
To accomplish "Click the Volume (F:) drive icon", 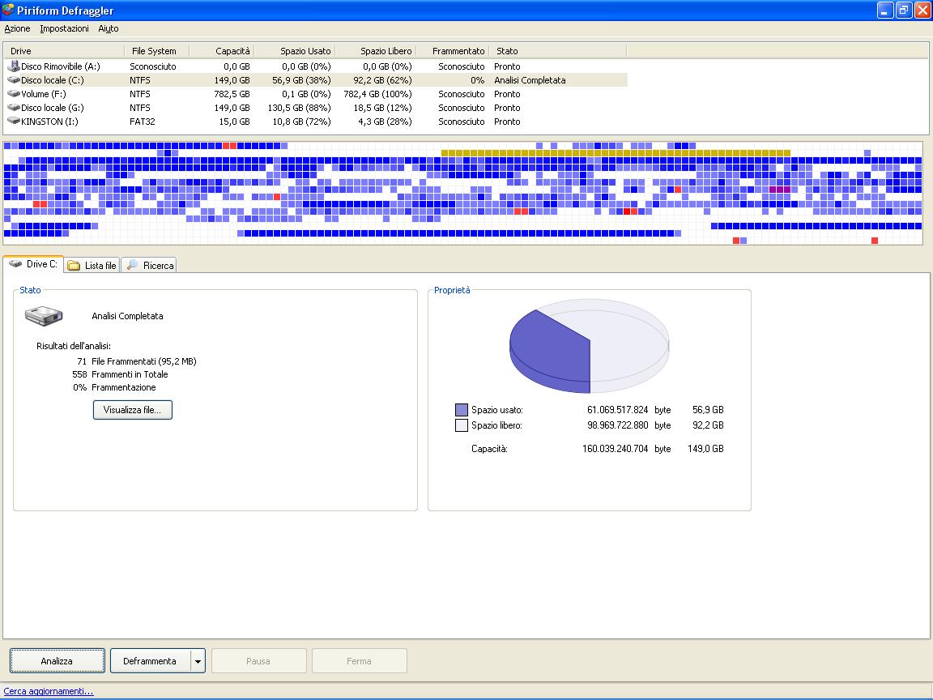I will [x=14, y=93].
